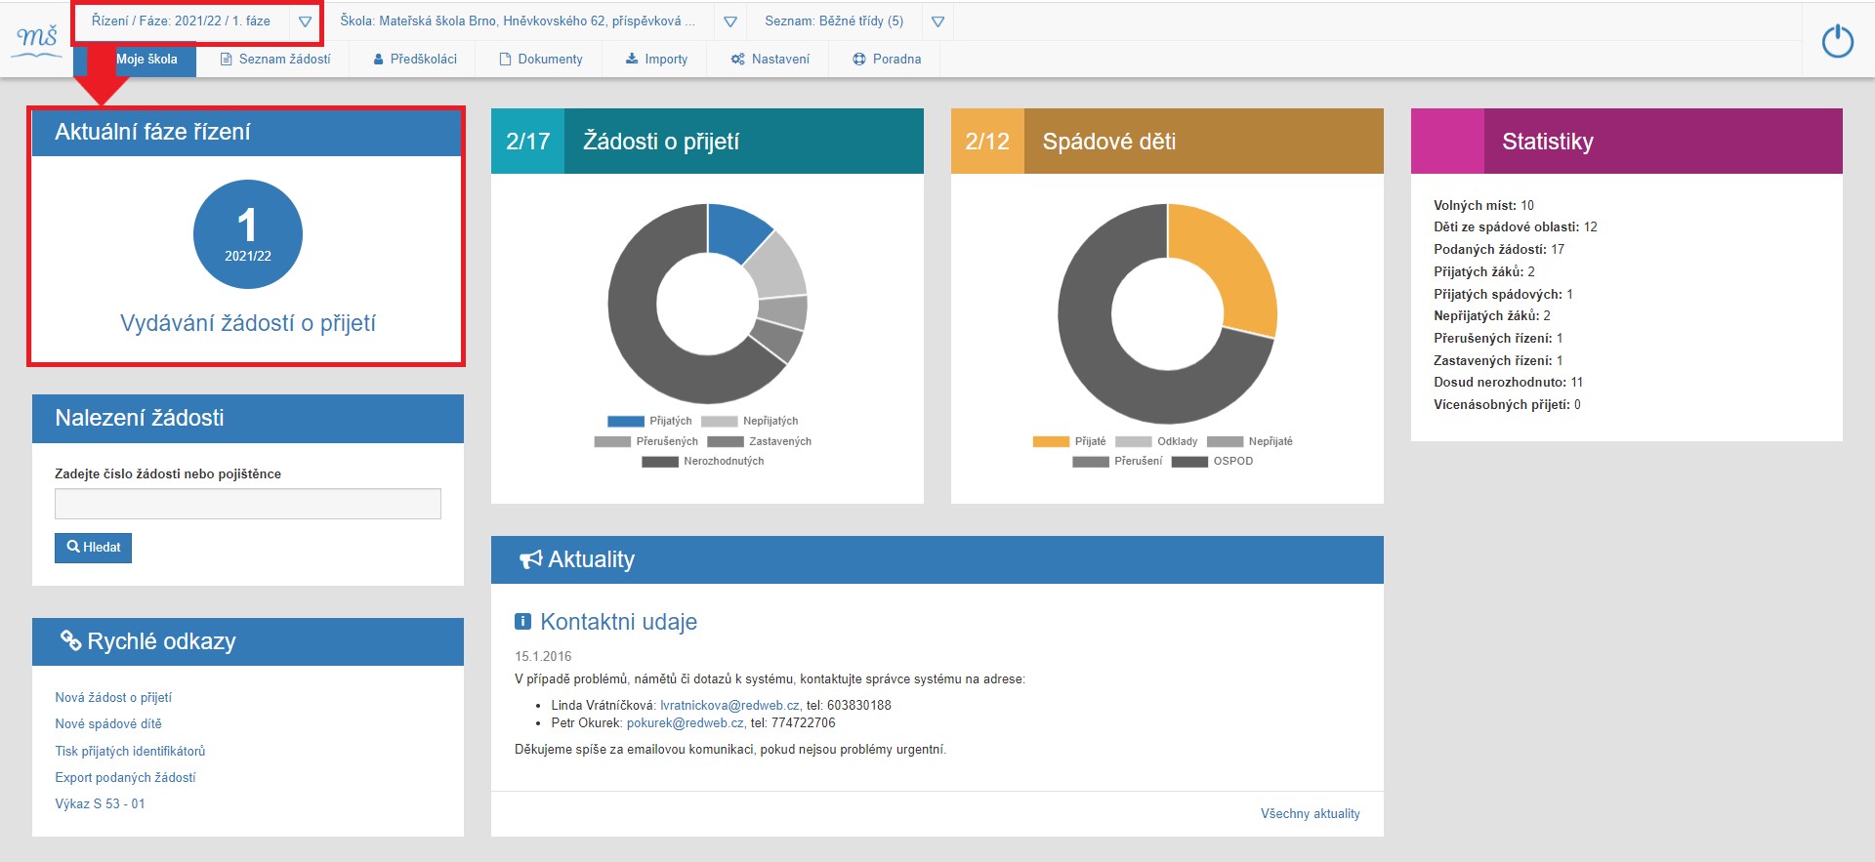Toggle the Zastavených legend swatch

[726, 441]
